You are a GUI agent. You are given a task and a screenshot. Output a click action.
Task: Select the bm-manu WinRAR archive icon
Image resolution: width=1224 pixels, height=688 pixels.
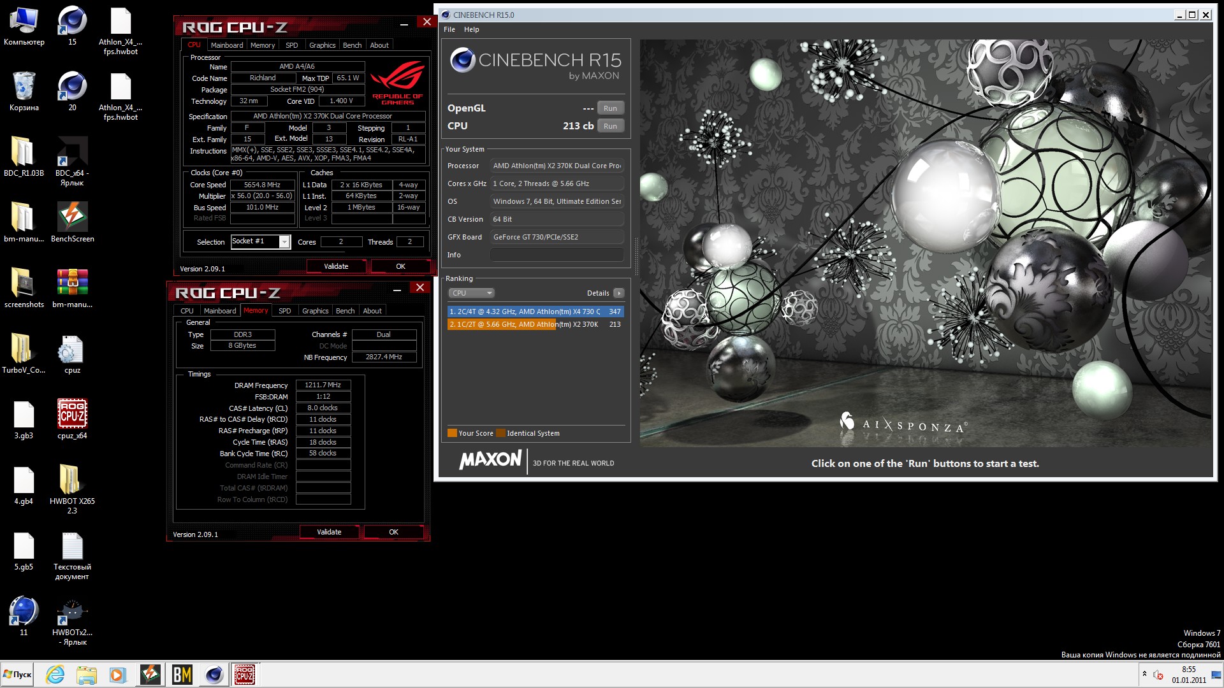point(72,288)
